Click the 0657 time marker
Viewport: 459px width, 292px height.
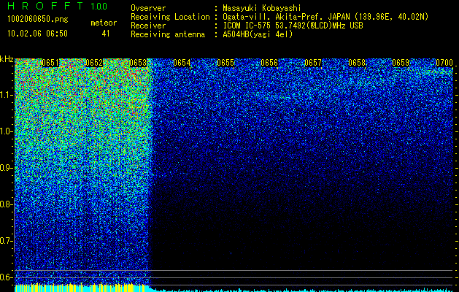click(x=313, y=63)
